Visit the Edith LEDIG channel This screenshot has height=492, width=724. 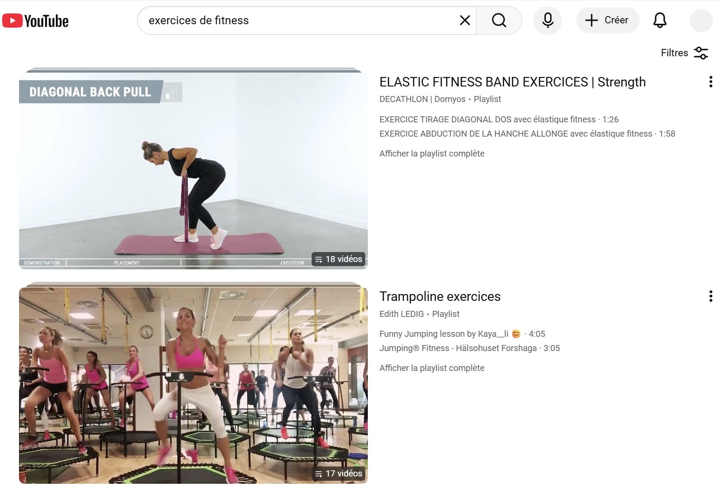402,314
